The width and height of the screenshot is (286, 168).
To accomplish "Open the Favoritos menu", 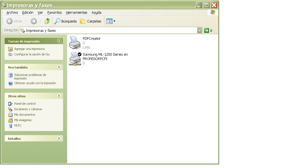I will pos(55,12).
